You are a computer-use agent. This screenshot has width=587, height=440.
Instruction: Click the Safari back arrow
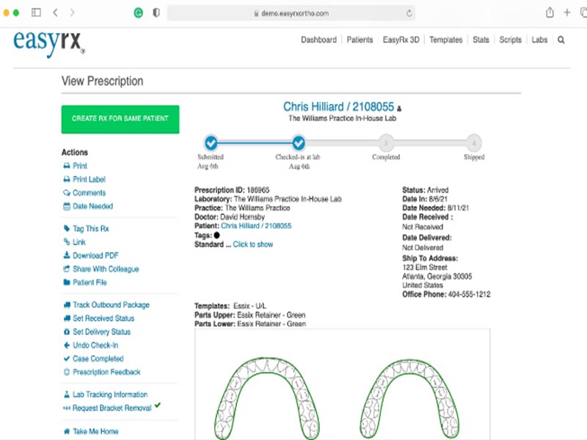tap(56, 12)
